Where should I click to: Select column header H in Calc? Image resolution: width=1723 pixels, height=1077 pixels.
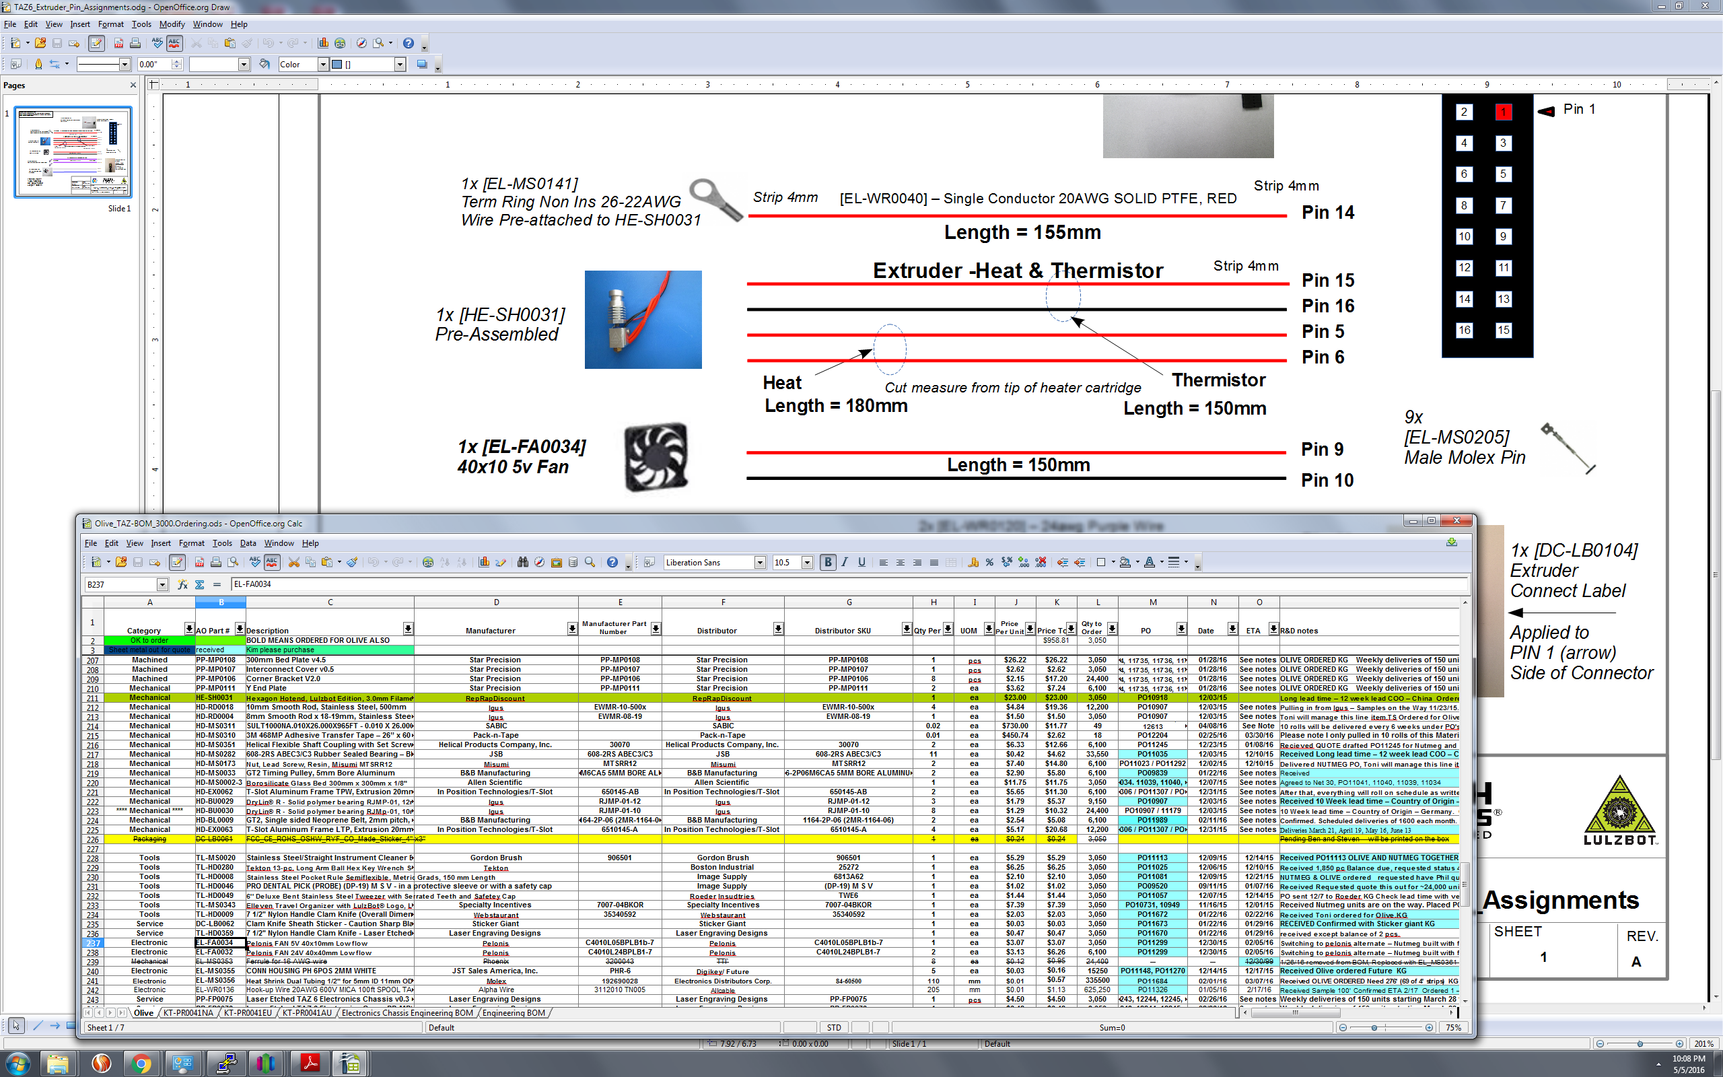click(x=934, y=602)
